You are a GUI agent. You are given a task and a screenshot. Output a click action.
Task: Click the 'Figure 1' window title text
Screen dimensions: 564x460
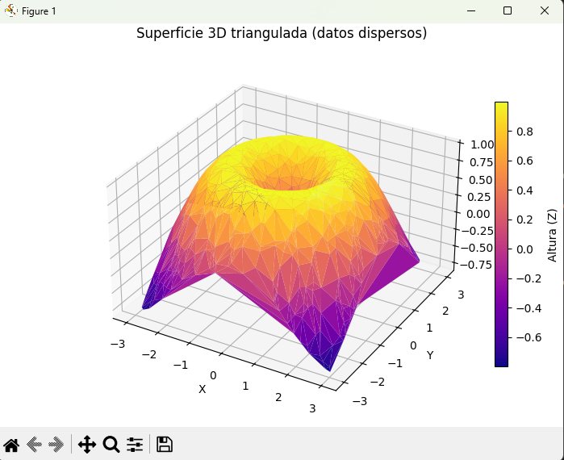39,10
